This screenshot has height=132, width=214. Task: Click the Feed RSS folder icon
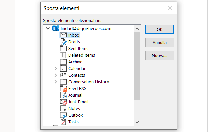pyautogui.click(x=63, y=88)
